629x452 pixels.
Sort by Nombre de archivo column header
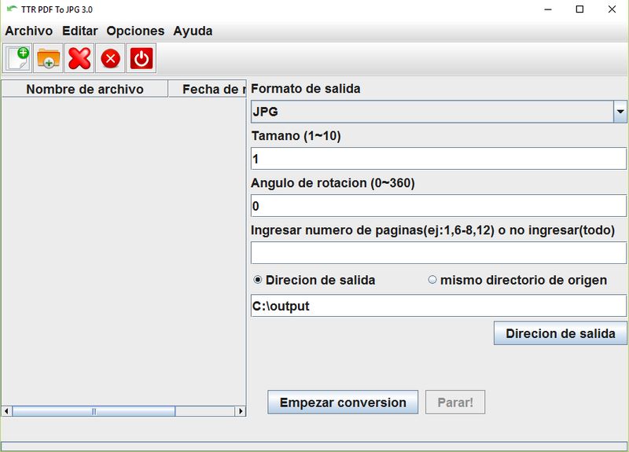pos(85,89)
